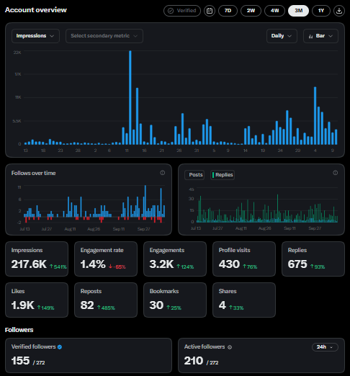Click the Account overview heading
Screen dimensions: 350x376
point(36,10)
